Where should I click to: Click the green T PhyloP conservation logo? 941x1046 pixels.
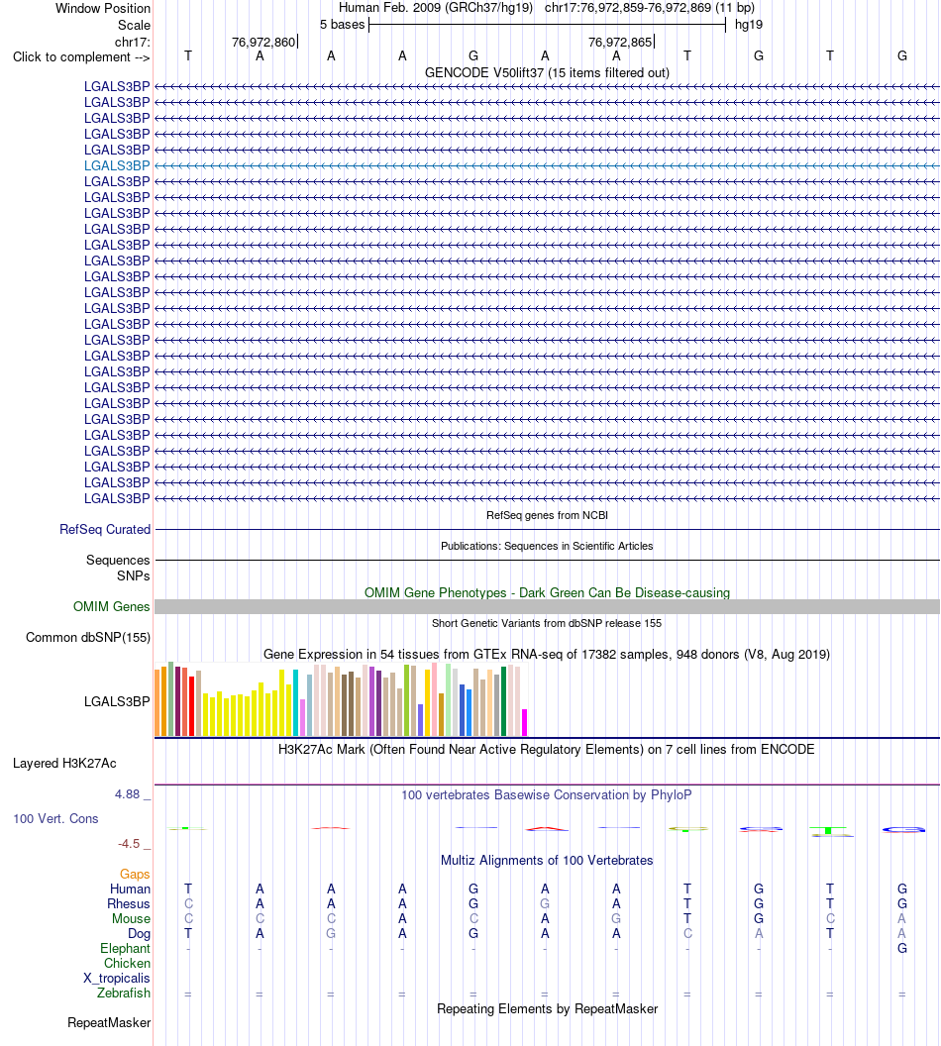pyautogui.click(x=828, y=830)
